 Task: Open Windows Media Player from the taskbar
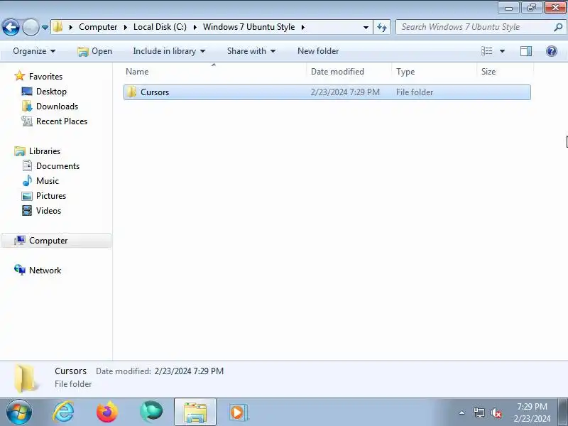pos(239,413)
